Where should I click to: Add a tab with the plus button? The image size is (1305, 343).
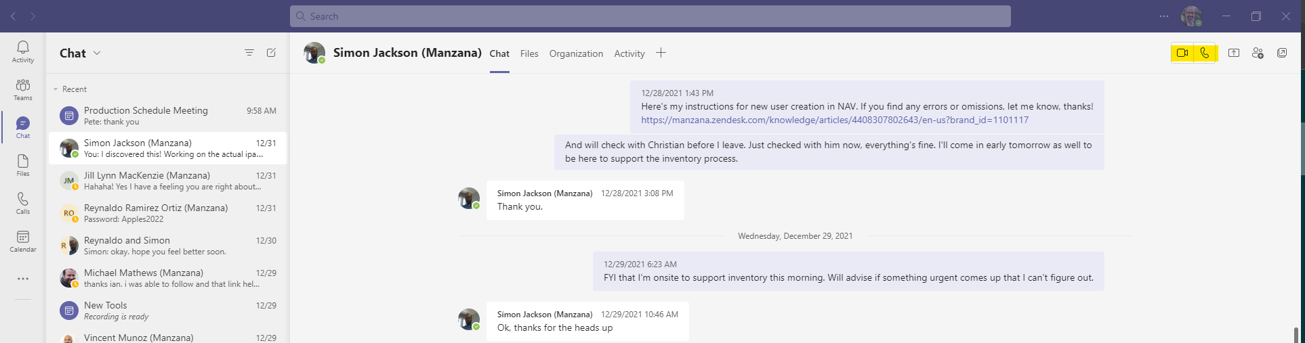[661, 53]
